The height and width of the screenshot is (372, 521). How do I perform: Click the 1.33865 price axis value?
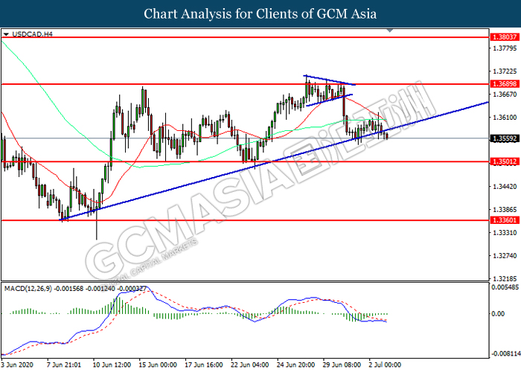click(505, 210)
